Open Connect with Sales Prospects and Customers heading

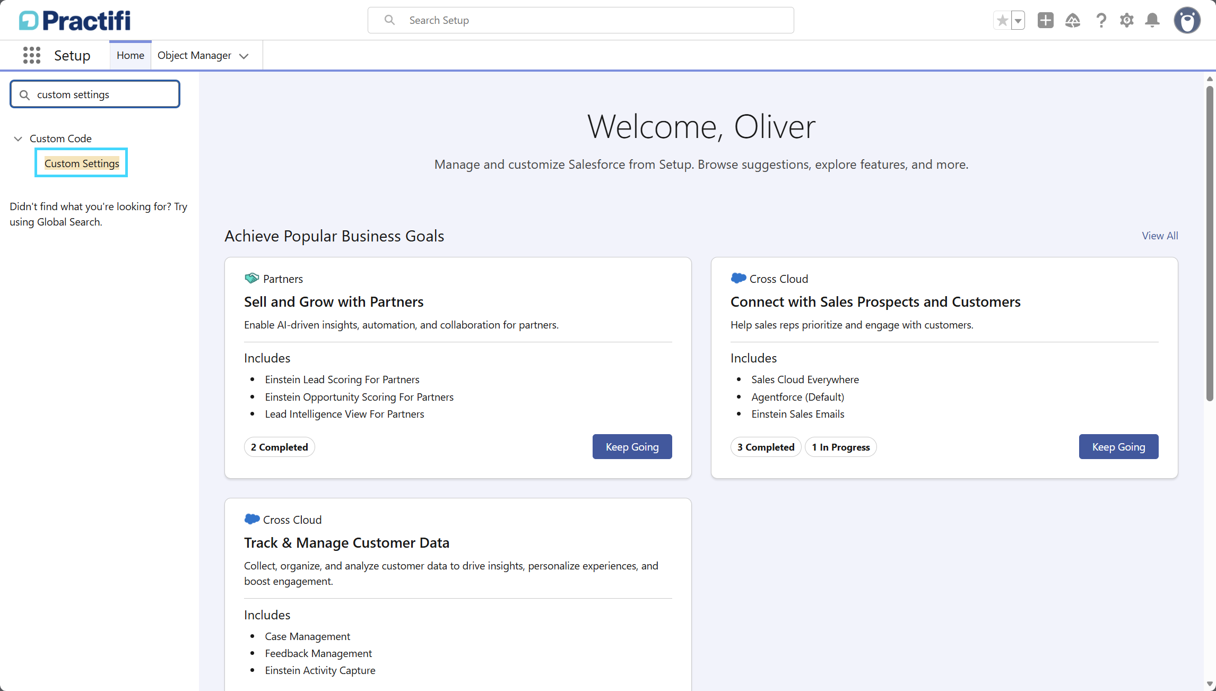(875, 301)
